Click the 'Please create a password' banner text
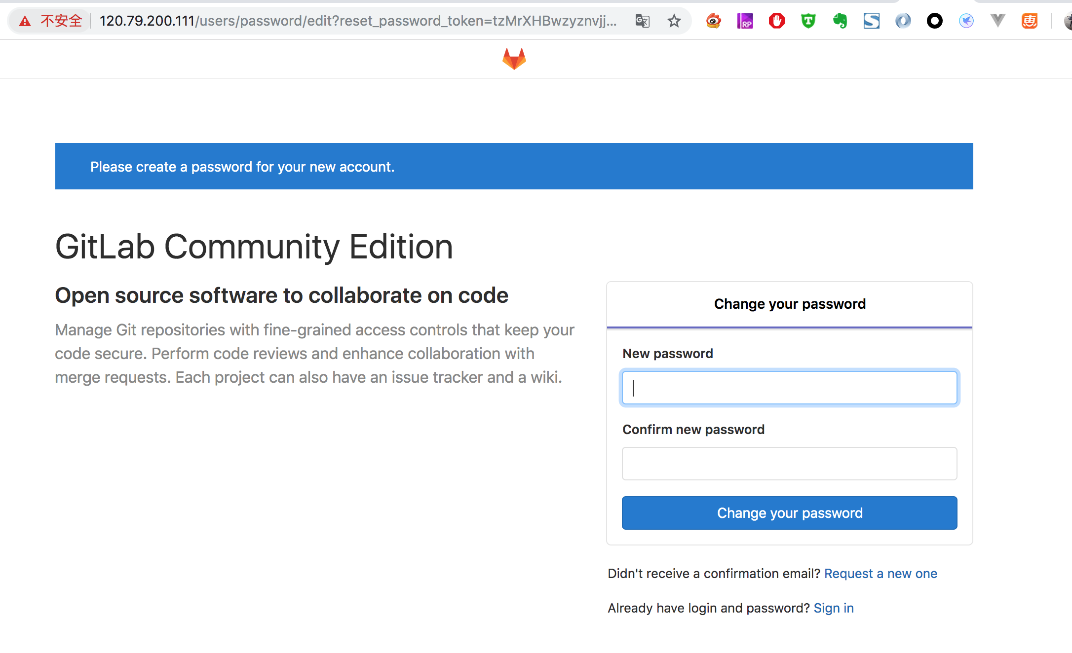 click(242, 167)
